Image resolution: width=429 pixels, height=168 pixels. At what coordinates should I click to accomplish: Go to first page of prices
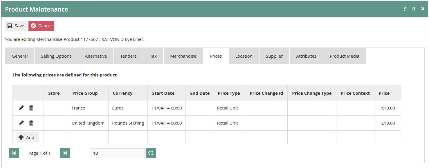[14, 153]
